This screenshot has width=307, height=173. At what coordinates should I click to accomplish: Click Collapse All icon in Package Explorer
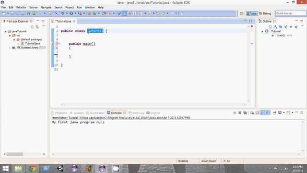32,27
